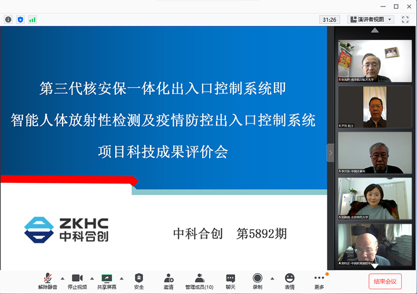Viewport: 417px width, 294px height.
Task: Minimize the meeting window
Action: pos(383,6)
